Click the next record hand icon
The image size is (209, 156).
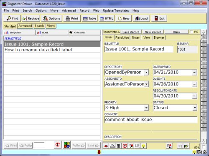[x=186, y=146]
